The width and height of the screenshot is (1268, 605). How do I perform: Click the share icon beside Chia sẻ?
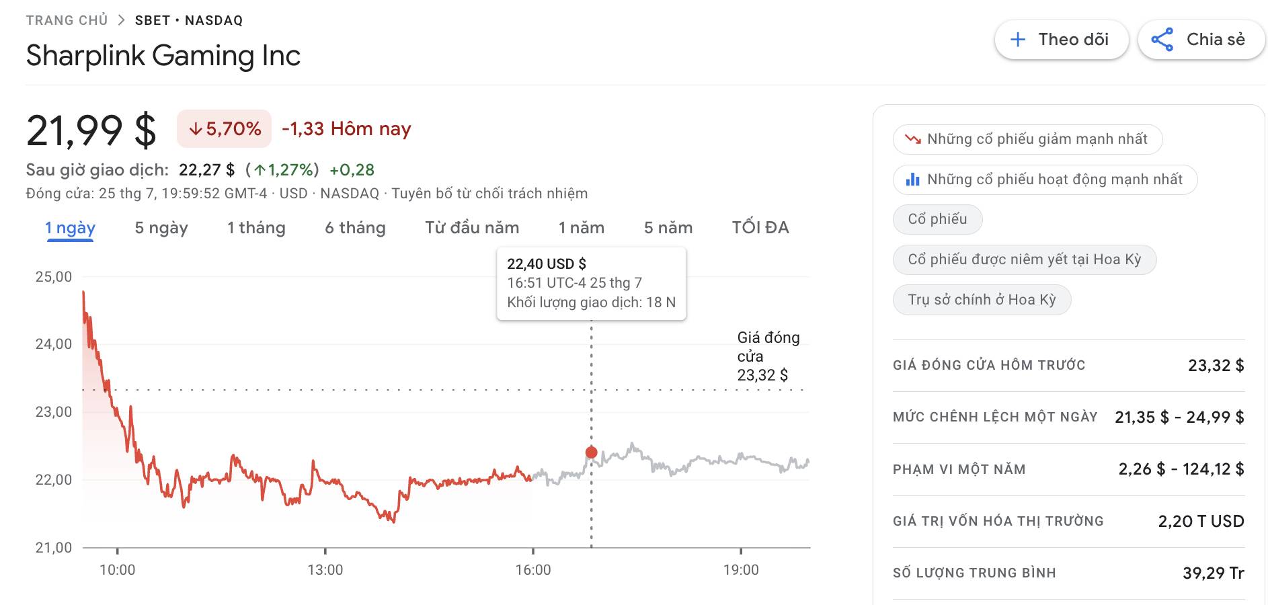click(1162, 40)
